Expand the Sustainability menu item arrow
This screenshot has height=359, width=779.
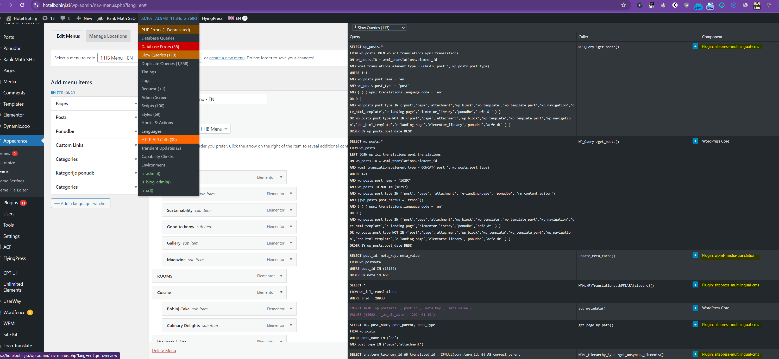[291, 210]
